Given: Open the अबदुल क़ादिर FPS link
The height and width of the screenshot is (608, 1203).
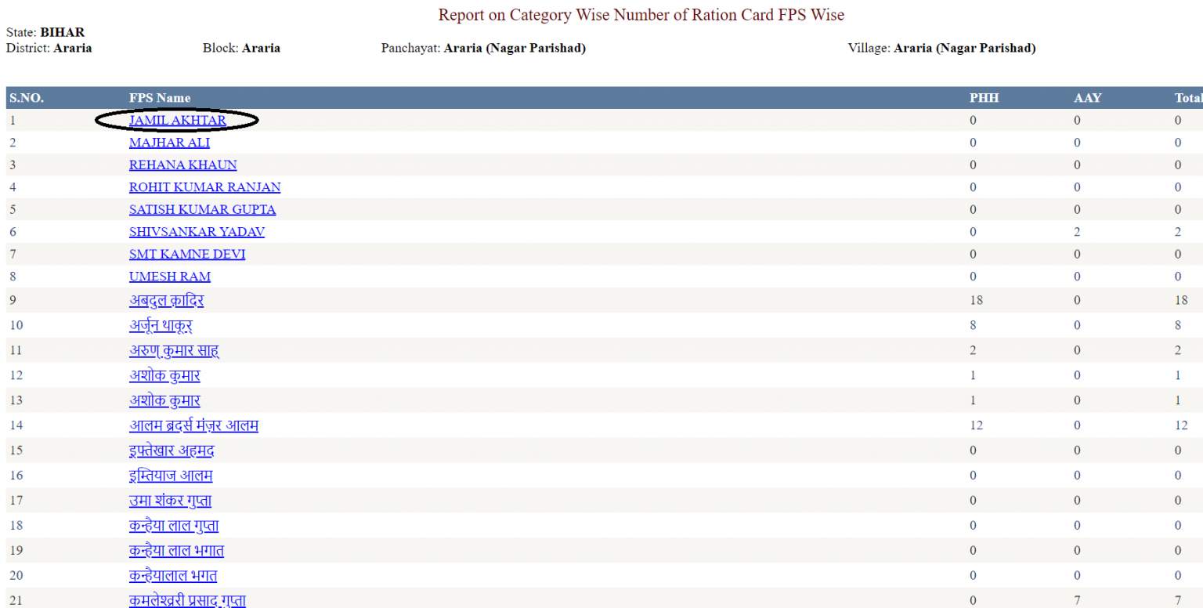Looking at the screenshot, I should (166, 301).
